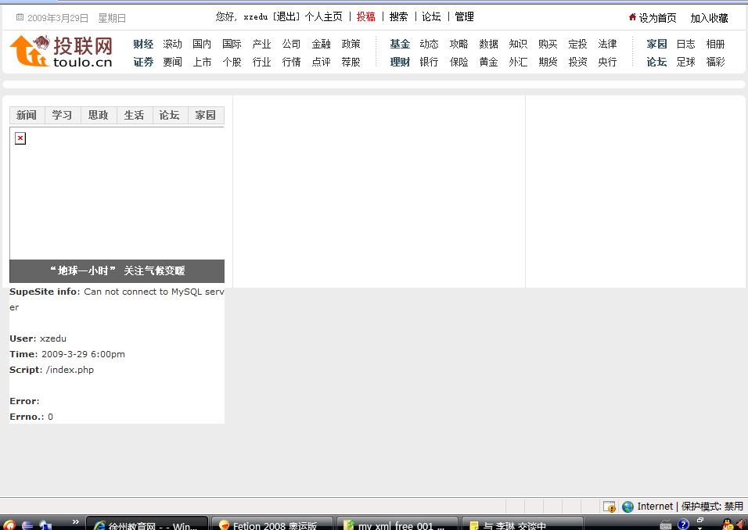Click the 金融 nav link
Screen dimensions: 748x530
(x=322, y=45)
